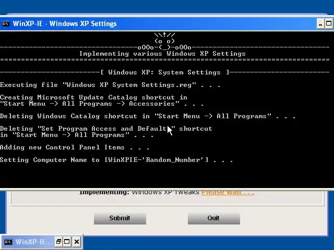Click "Adding new Control Panel Items" line
The height and width of the screenshot is (250, 334).
click(75, 147)
